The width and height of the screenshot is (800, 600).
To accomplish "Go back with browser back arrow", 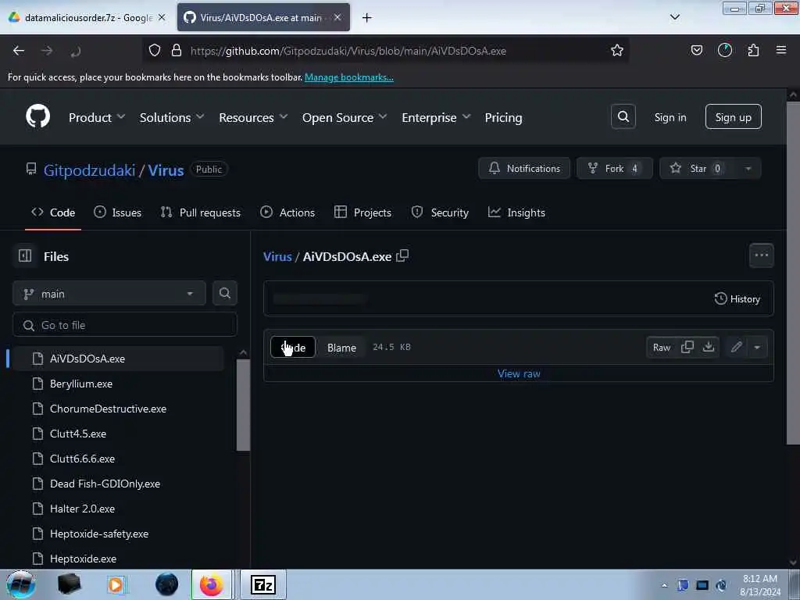I will [19, 51].
